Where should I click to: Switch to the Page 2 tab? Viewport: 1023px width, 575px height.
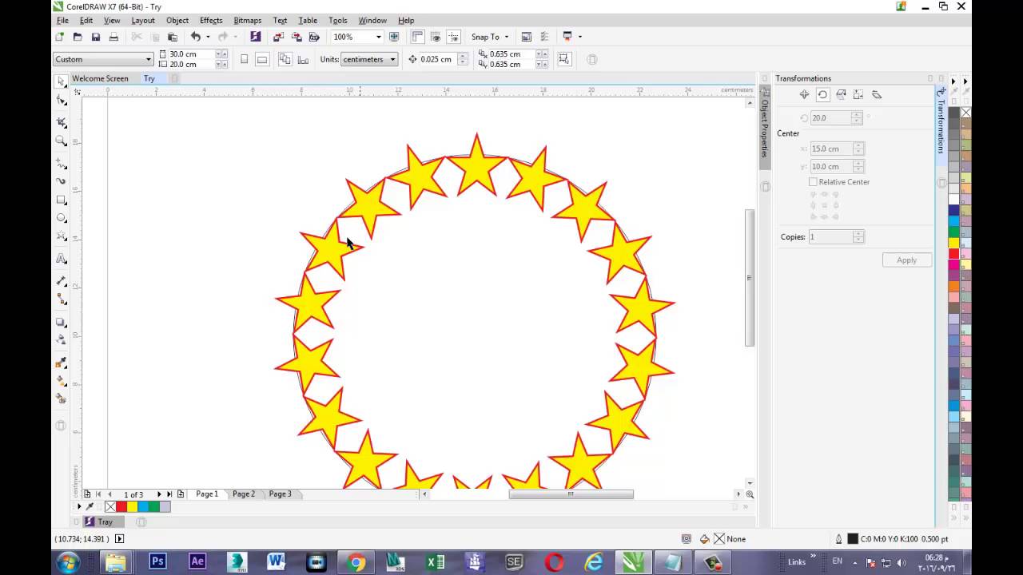tap(243, 494)
